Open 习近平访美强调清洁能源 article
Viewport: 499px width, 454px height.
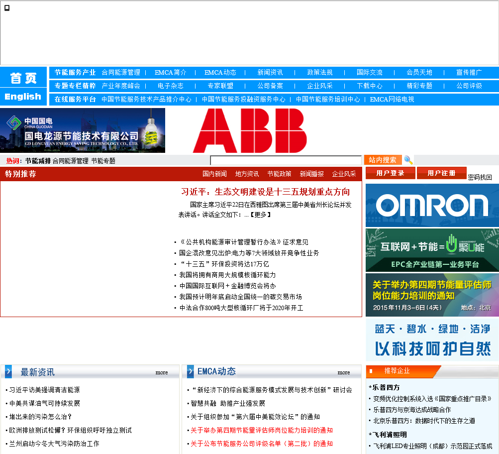(45, 390)
